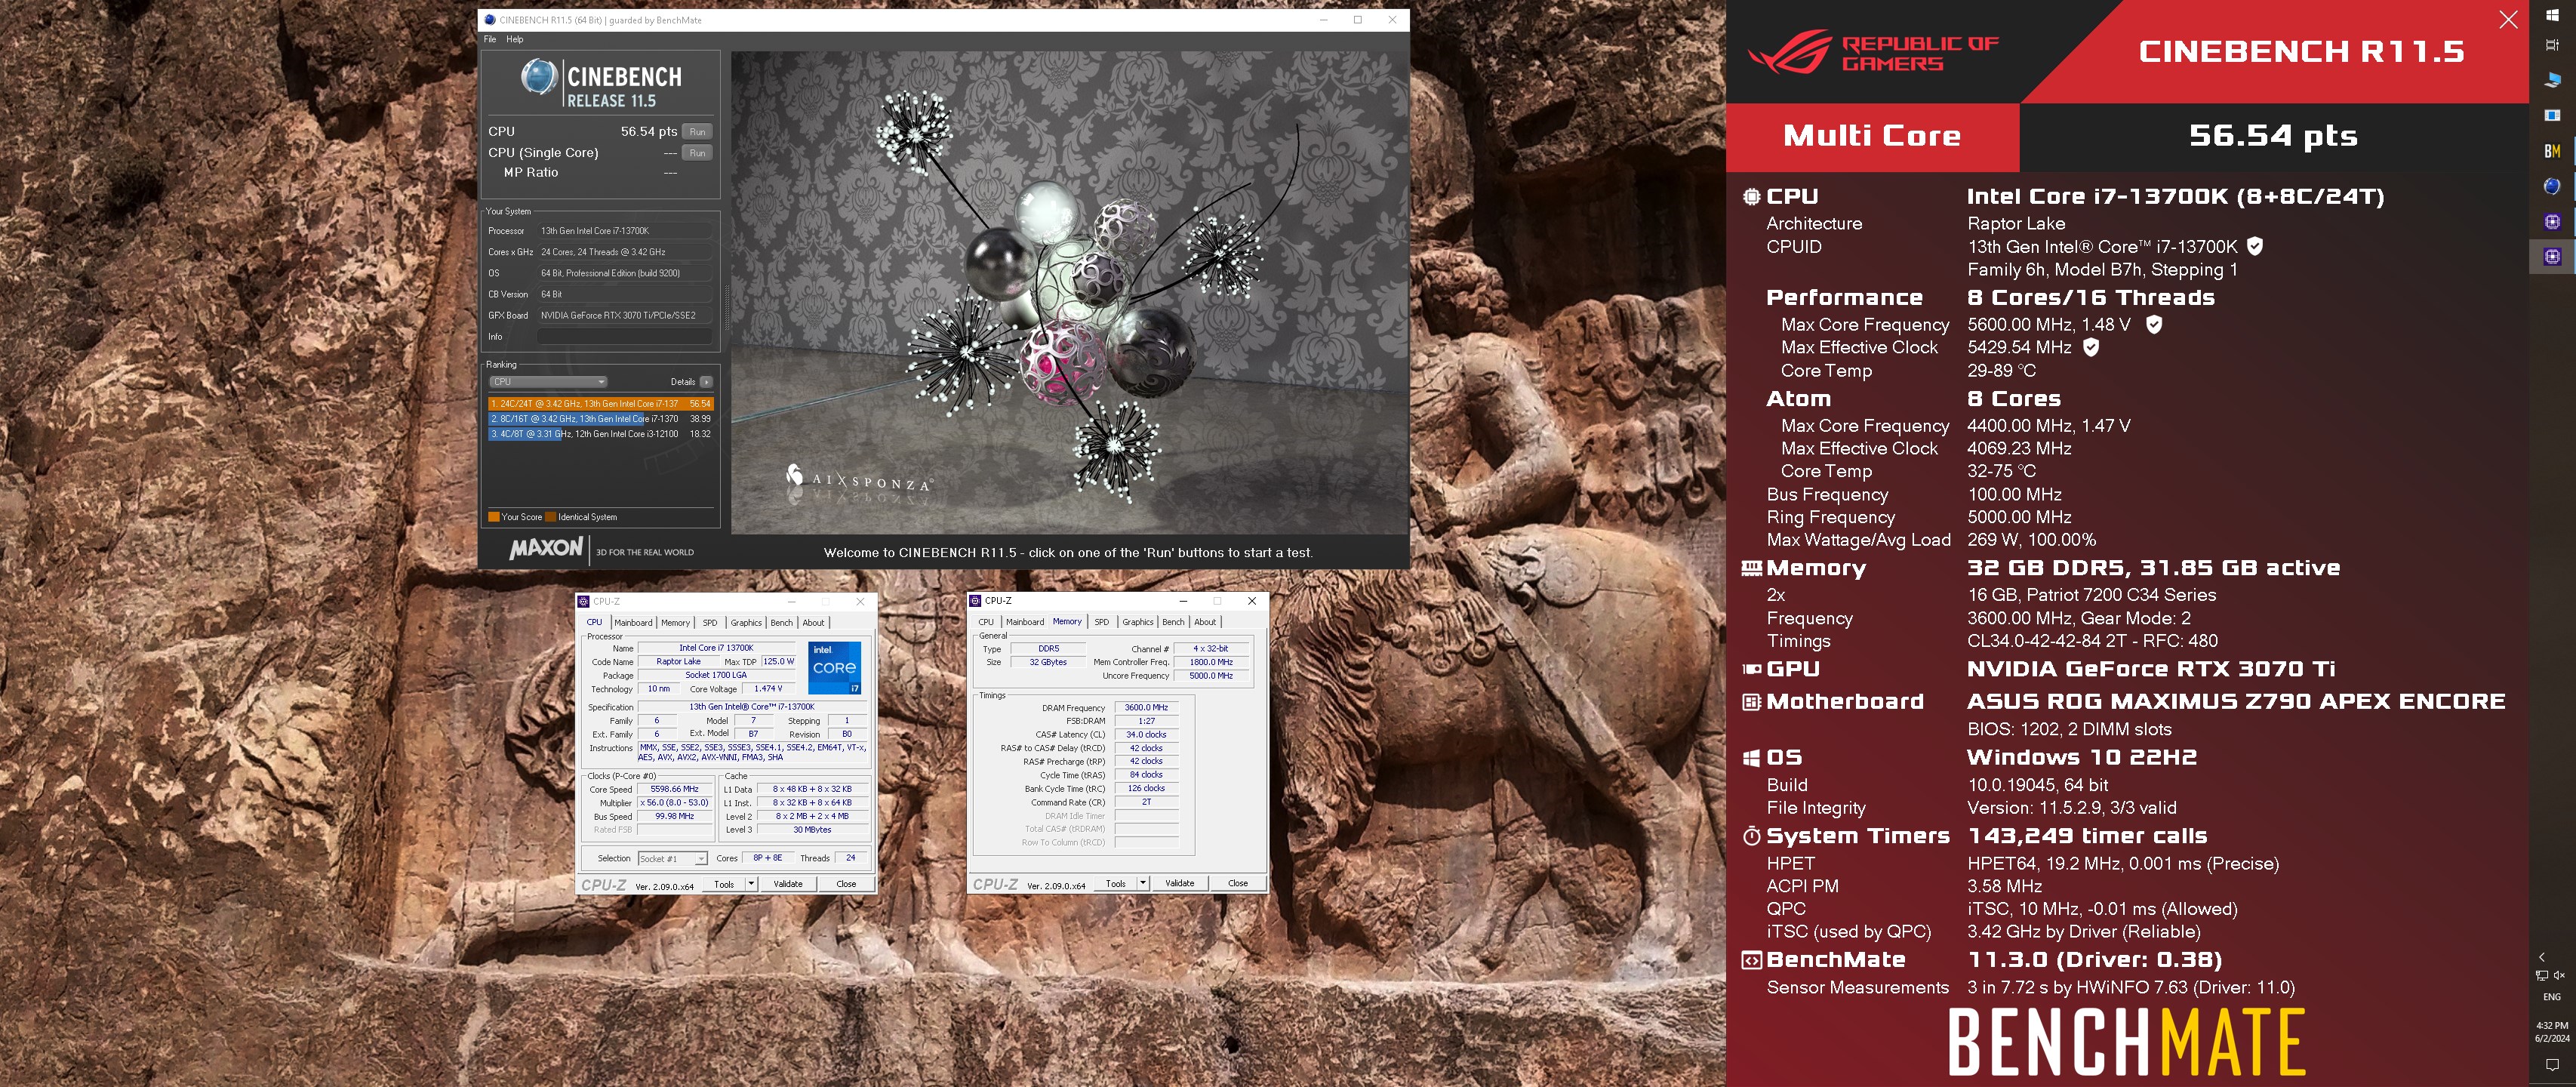2576x1087 pixels.
Task: Click Validate in CPU-Z memory window
Action: tap(1180, 883)
